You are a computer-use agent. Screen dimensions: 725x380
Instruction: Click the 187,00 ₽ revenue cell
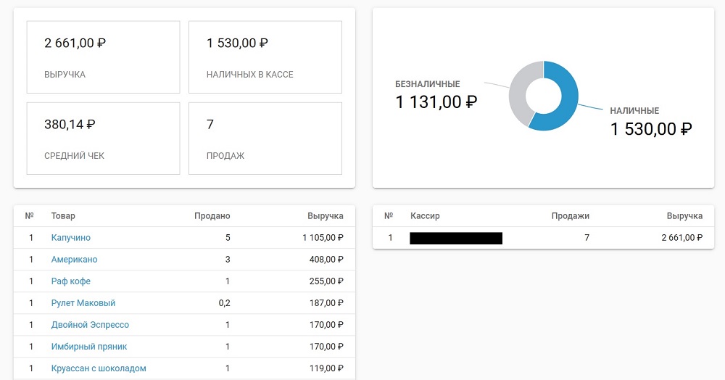pos(326,303)
